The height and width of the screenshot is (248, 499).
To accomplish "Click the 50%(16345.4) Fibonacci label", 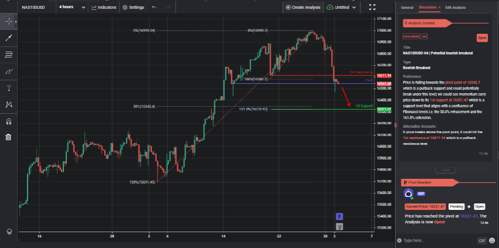I will 144,107.
